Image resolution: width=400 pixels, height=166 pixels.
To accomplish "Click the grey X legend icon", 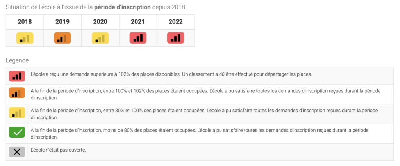I will tap(17, 152).
